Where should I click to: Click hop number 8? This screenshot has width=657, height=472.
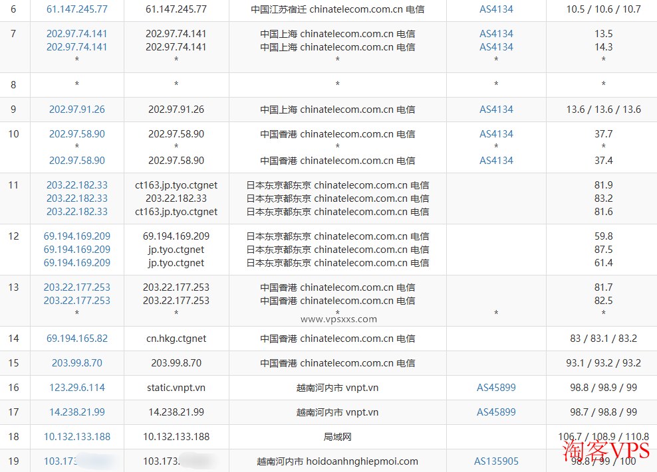[13, 85]
